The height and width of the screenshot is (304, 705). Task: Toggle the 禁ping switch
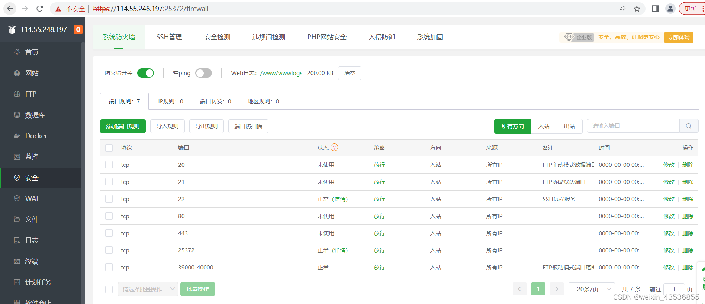(x=203, y=73)
